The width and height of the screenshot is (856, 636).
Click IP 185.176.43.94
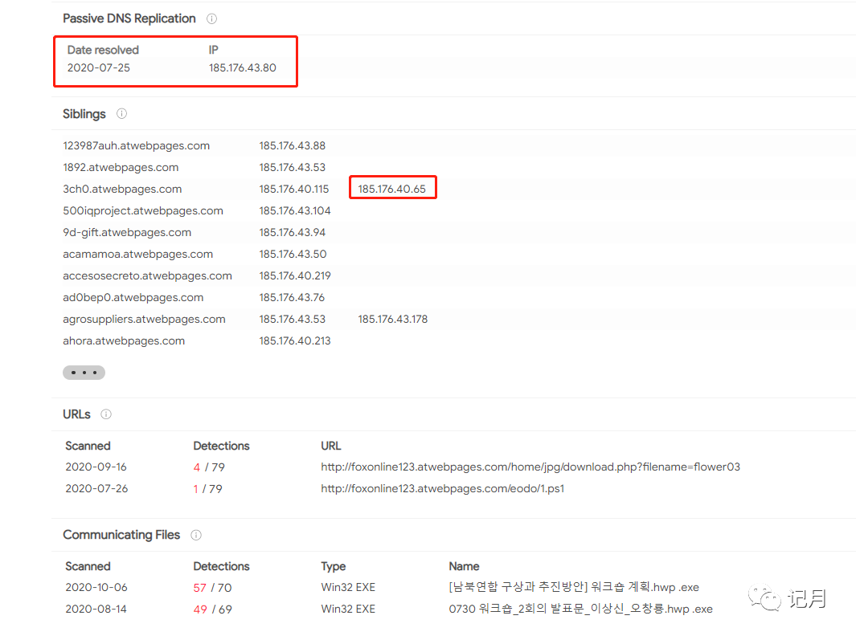point(292,232)
